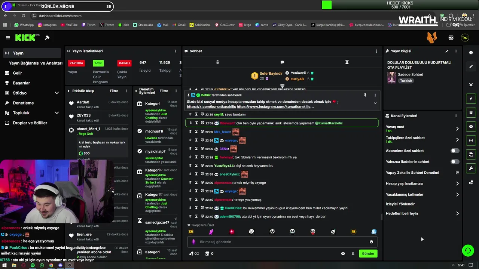Click the chat bubble icon beside the gear
The width and height of the screenshot is (479, 269).
[x=343, y=254]
